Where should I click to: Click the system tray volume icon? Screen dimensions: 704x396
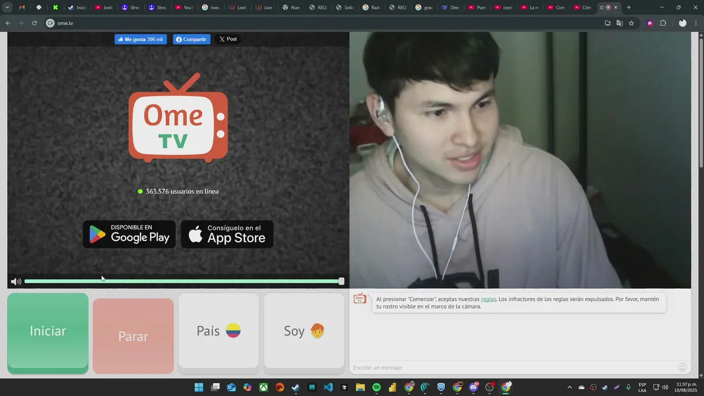point(665,387)
